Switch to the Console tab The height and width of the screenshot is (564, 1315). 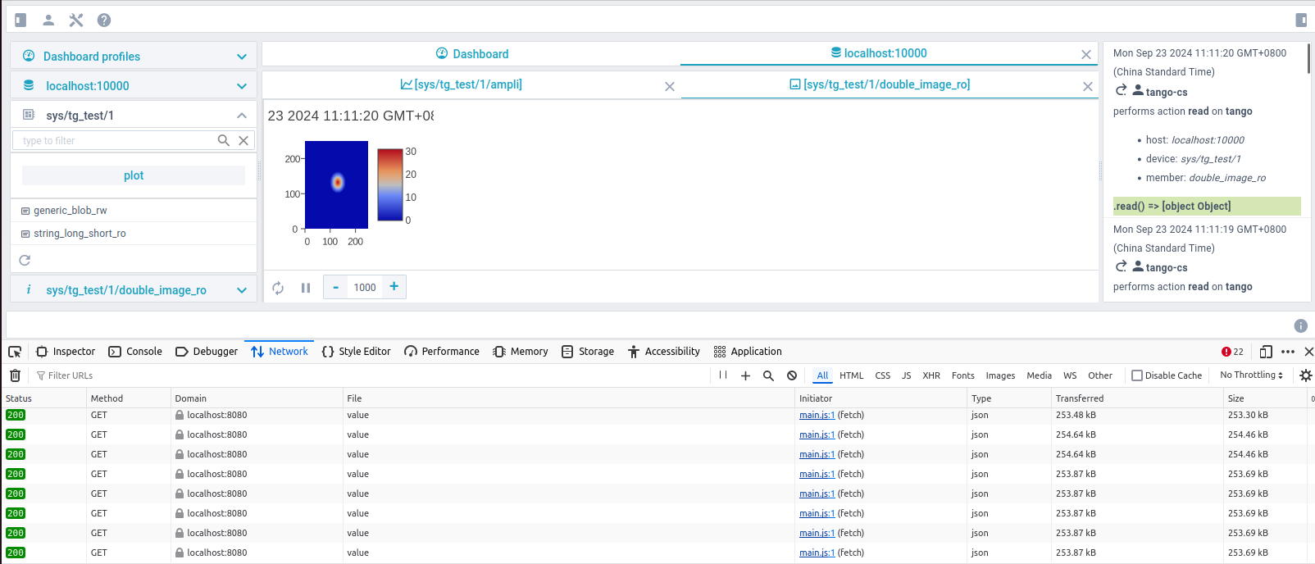pyautogui.click(x=135, y=352)
